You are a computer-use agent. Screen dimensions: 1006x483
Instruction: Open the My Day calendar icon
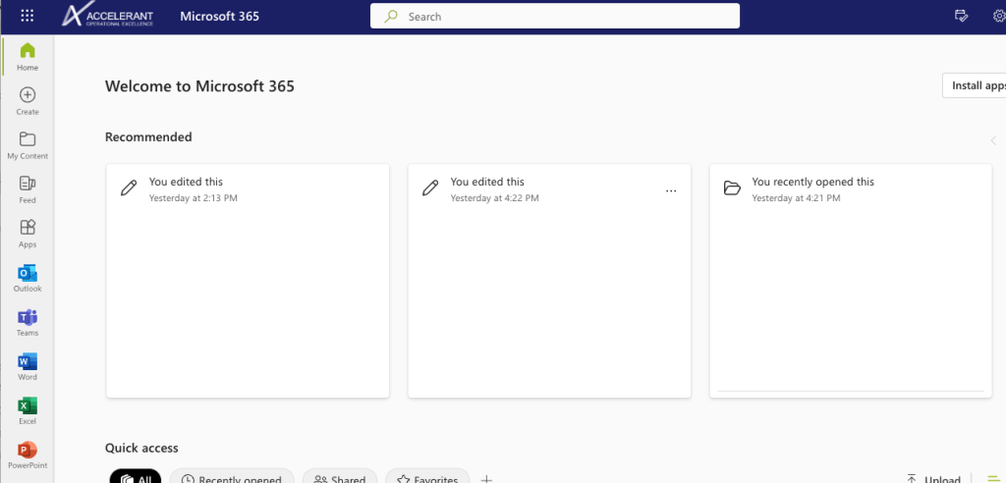point(962,16)
